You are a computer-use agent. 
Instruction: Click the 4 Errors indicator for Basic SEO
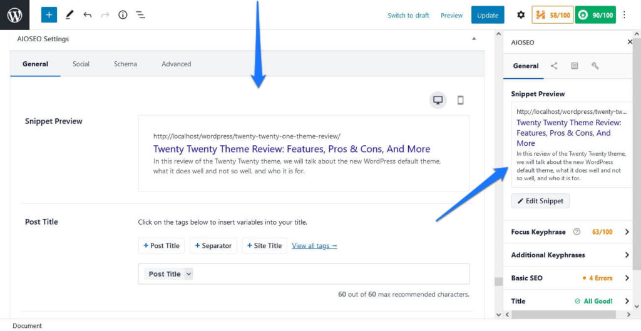click(x=598, y=278)
